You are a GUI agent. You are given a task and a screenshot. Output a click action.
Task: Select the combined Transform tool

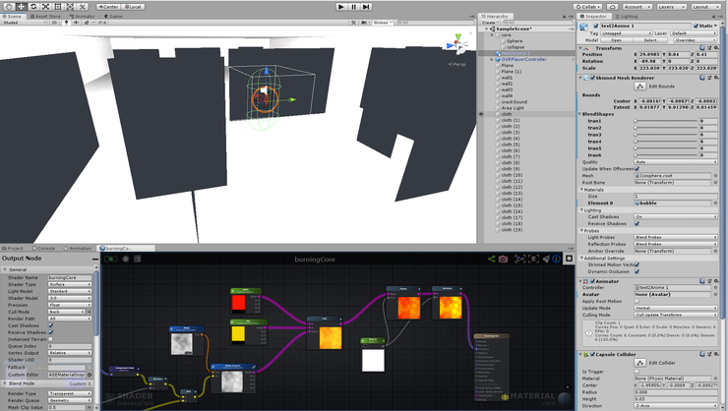70,7
